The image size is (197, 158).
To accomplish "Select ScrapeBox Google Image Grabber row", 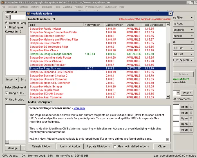I will [x=51, y=54].
